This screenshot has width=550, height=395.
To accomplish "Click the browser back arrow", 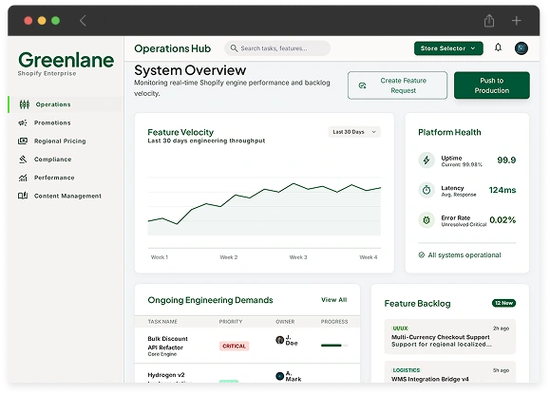I will pos(83,21).
